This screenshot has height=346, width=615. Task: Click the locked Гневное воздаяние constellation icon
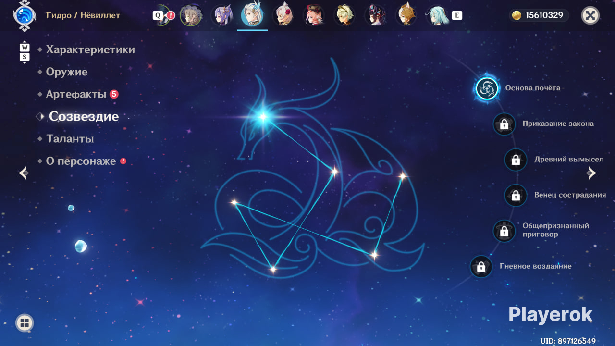click(481, 266)
